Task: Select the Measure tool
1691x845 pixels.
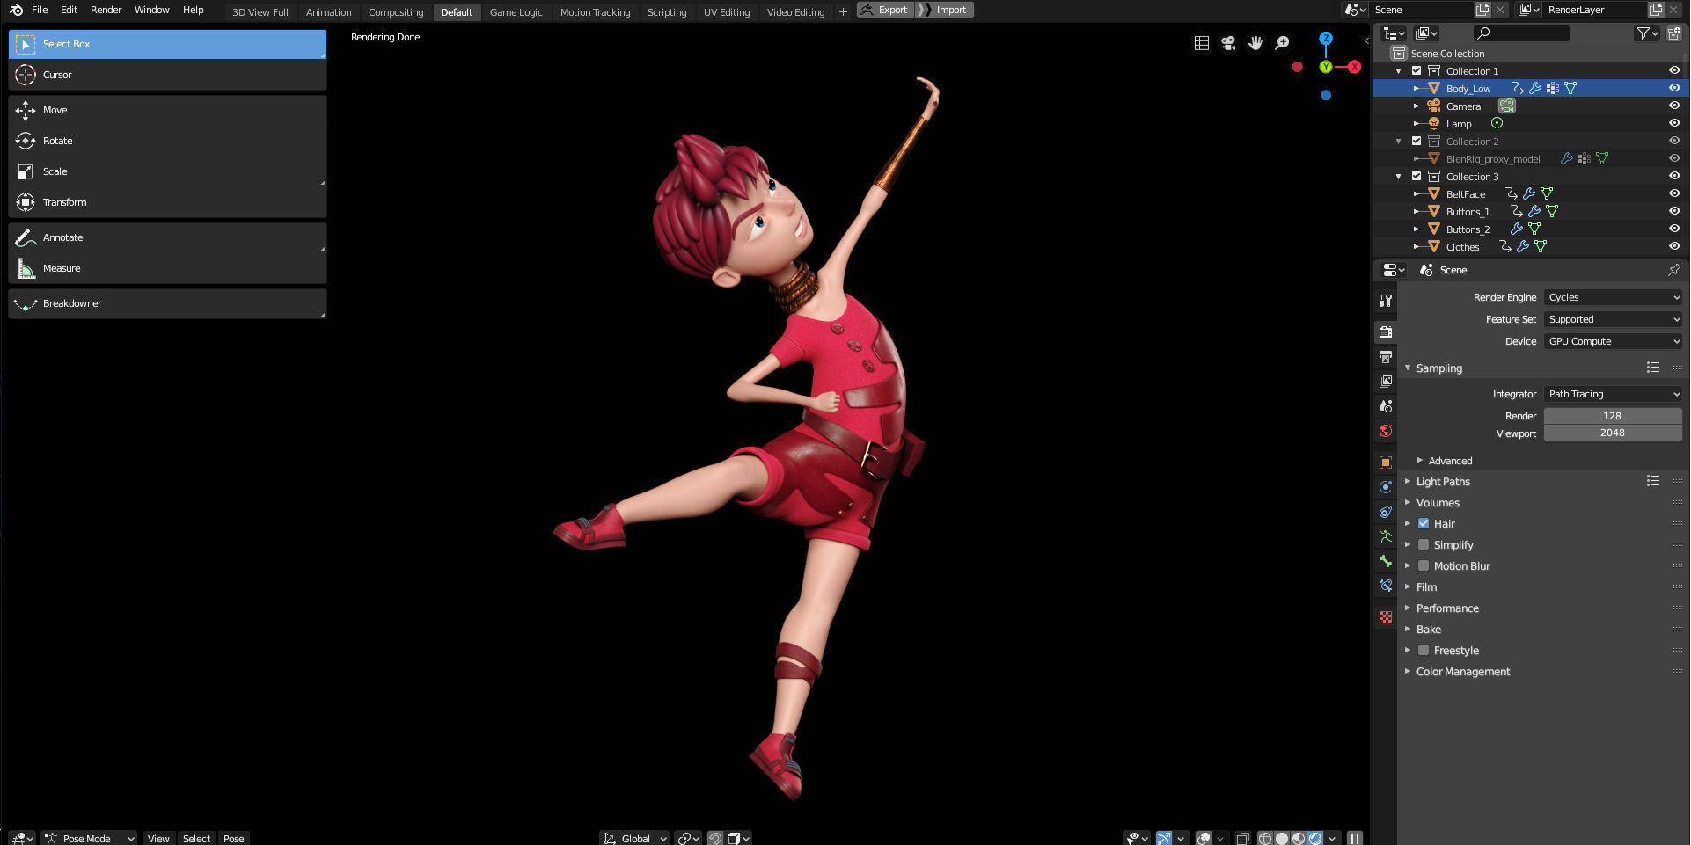Action: [167, 268]
